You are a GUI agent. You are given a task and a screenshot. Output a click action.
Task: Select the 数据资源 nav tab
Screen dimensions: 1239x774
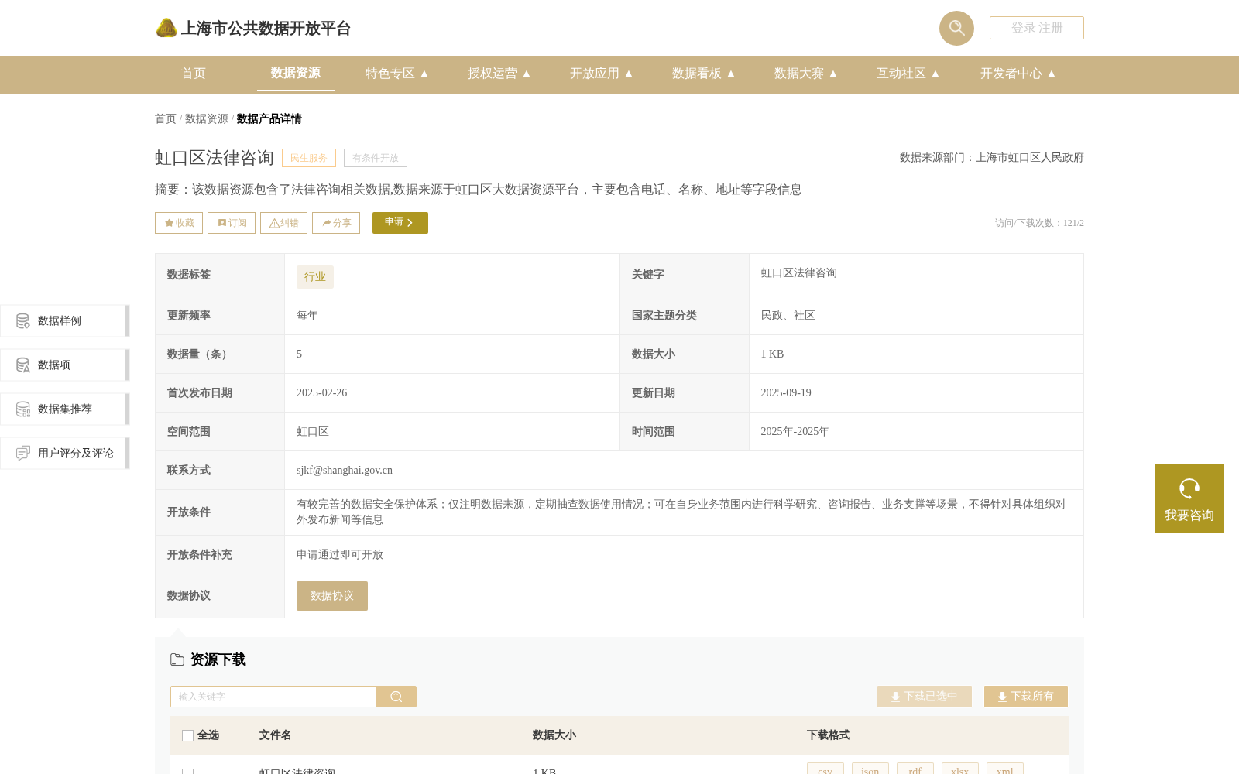296,73
